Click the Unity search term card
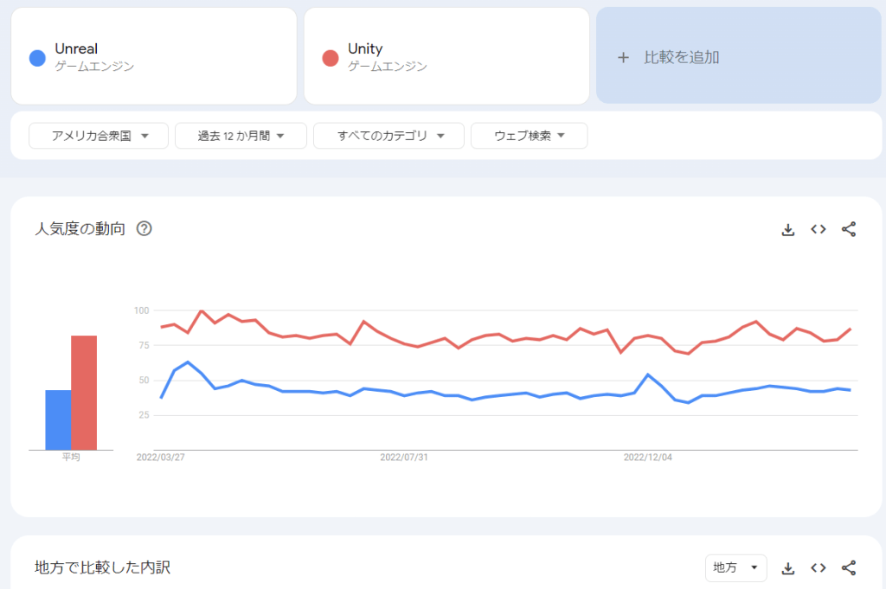Viewport: 886px width, 589px height. (446, 56)
